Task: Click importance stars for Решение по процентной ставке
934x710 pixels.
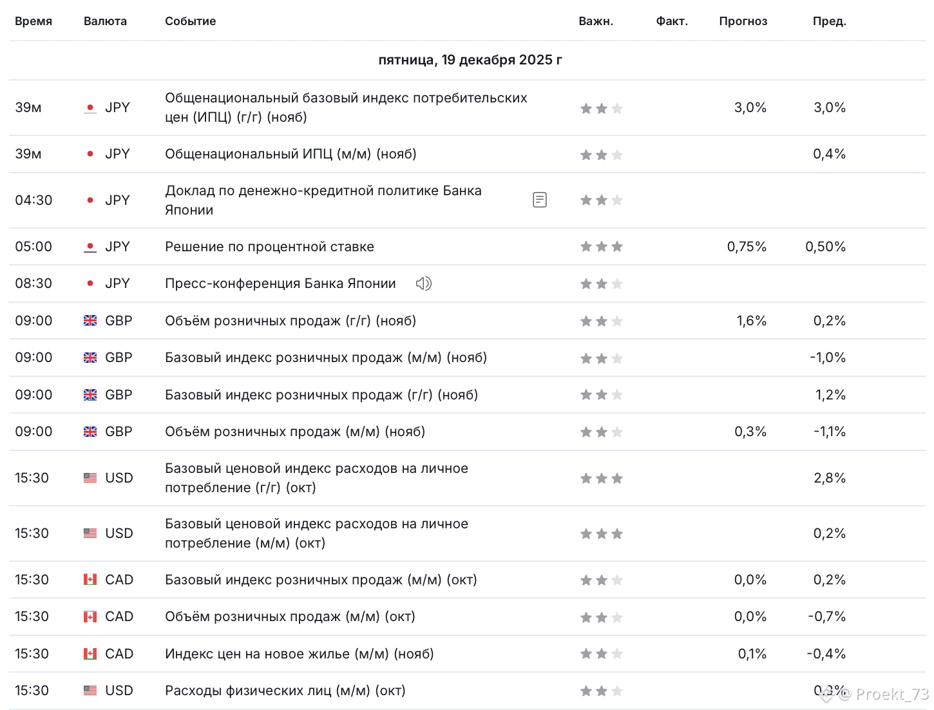Action: (602, 247)
